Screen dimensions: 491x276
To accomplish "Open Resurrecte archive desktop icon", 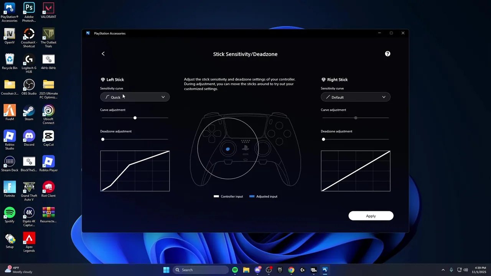I will 48,215.
